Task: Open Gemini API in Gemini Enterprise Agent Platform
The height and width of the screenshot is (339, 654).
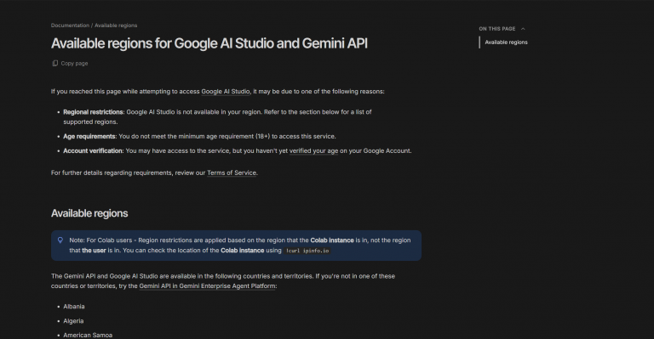Action: [x=207, y=286]
